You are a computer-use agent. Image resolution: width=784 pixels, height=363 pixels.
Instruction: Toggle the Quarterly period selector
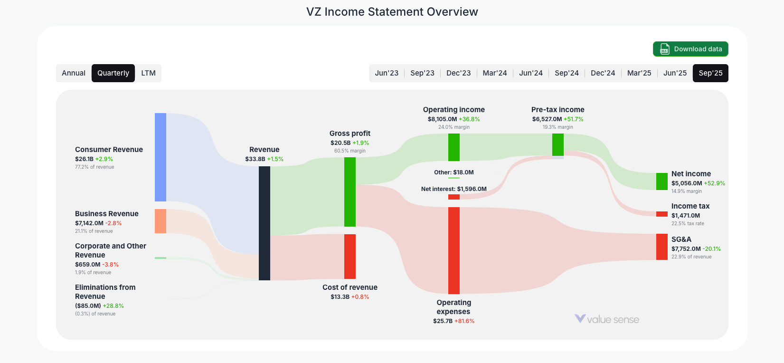[113, 73]
